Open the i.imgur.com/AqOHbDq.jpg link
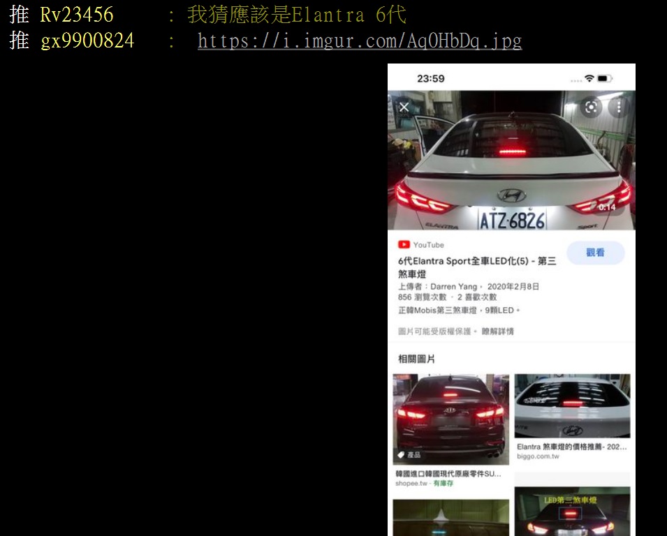 click(x=359, y=41)
